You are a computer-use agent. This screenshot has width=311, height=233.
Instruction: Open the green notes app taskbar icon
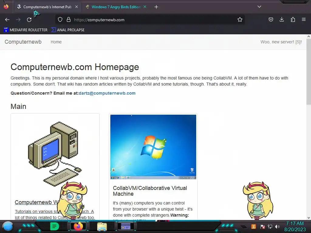click(54, 226)
